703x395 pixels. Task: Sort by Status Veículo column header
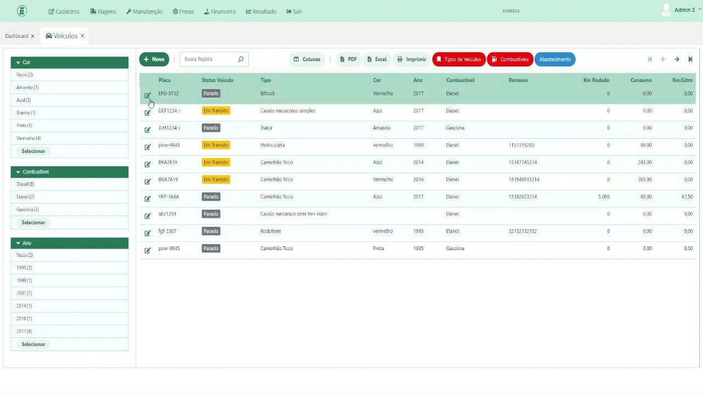coord(217,80)
